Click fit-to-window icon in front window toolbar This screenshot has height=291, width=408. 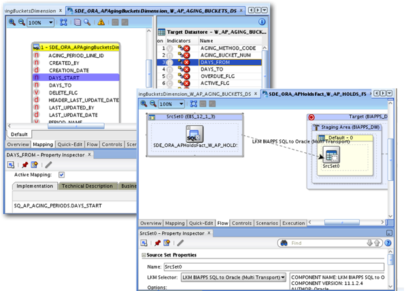pyautogui.click(x=194, y=104)
